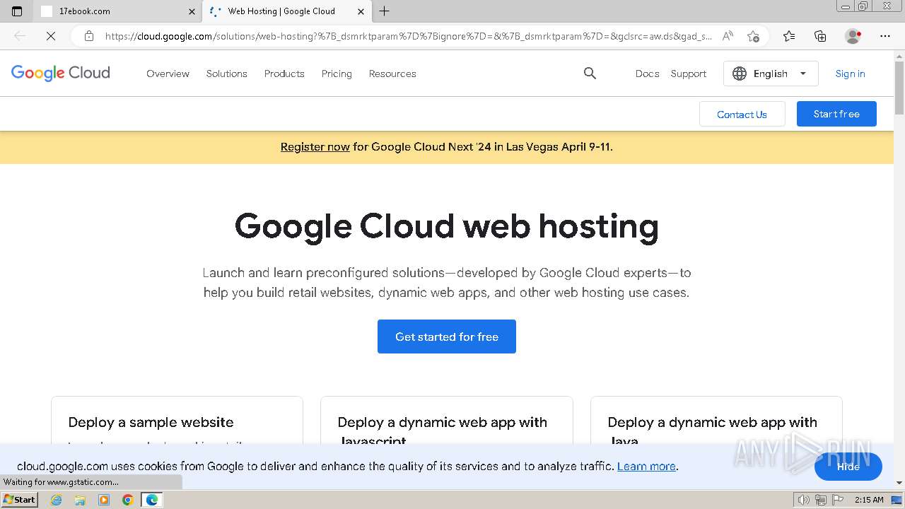
Task: Click the Google Cloud search magnifier icon
Action: pos(590,74)
